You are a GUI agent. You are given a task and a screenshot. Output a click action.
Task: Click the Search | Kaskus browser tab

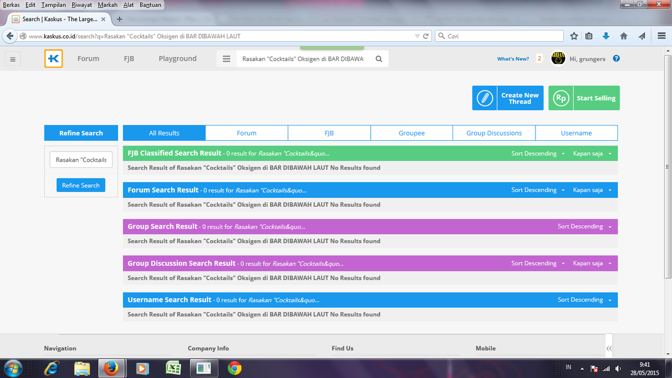pyautogui.click(x=59, y=19)
